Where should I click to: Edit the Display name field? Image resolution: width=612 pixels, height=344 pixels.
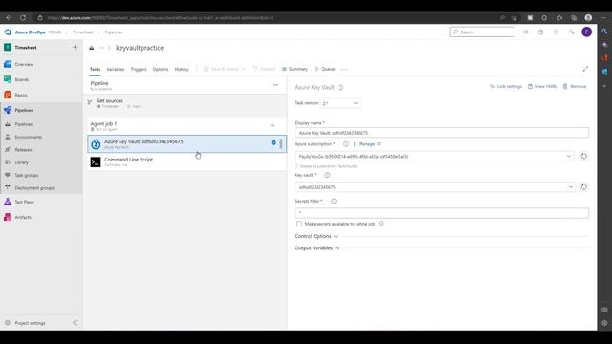tap(442, 133)
